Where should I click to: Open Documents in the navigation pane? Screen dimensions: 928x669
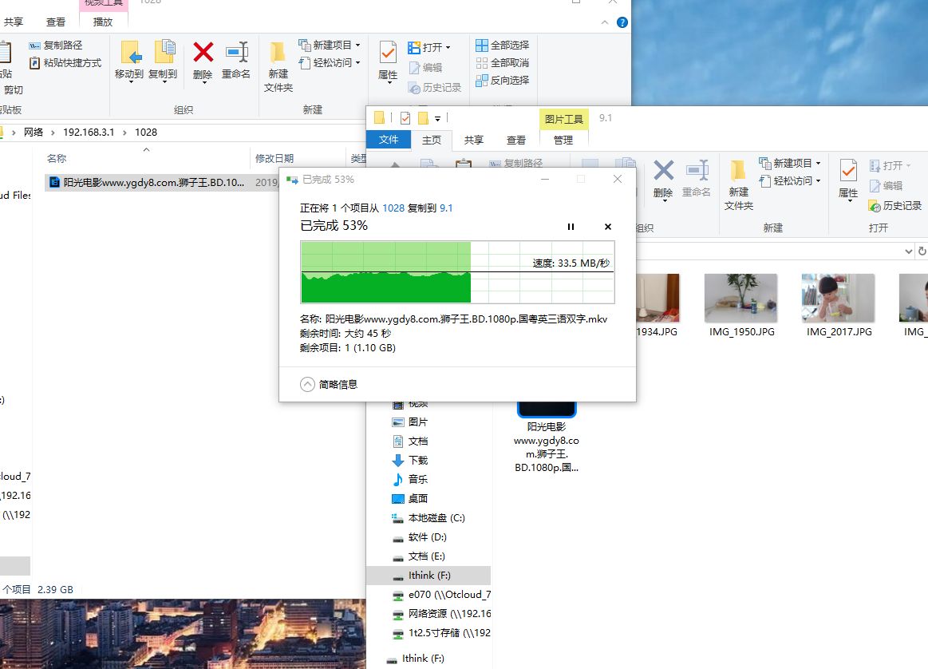pyautogui.click(x=409, y=441)
